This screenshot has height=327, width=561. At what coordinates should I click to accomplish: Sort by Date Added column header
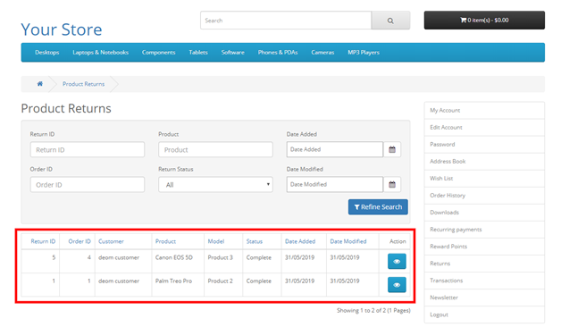click(300, 241)
